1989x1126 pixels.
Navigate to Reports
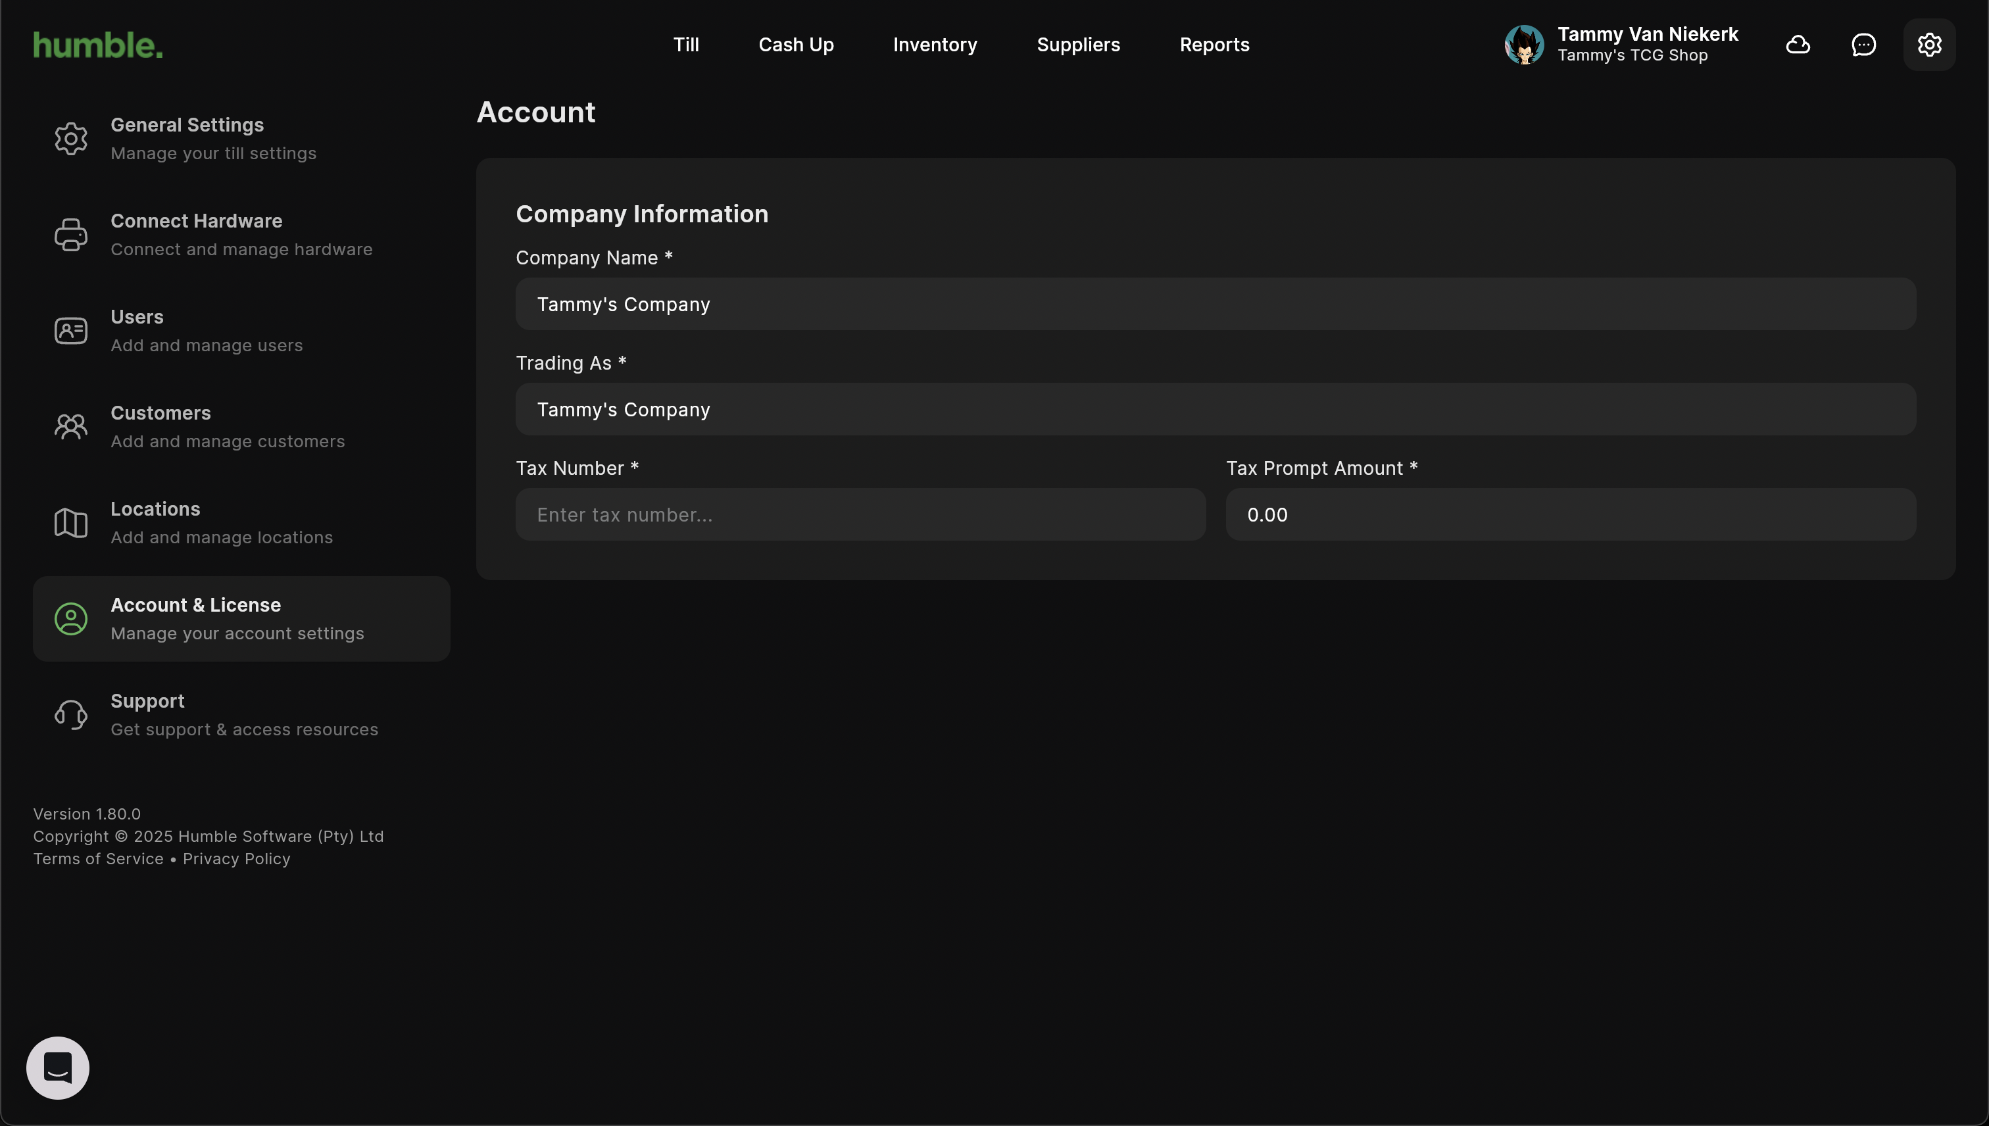1214,45
